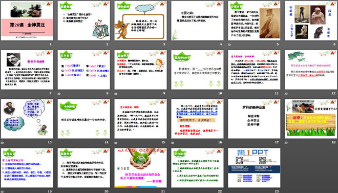338x193 pixels.
Task: Select slide 20 with three numbered homework items
Action: click(x=83, y=167)
